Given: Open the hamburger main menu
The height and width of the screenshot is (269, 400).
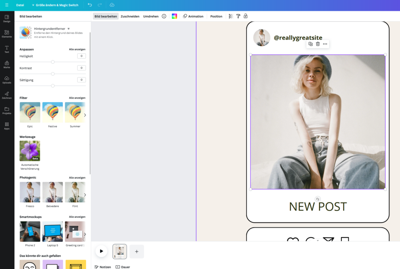Looking at the screenshot, I should coord(7,5).
